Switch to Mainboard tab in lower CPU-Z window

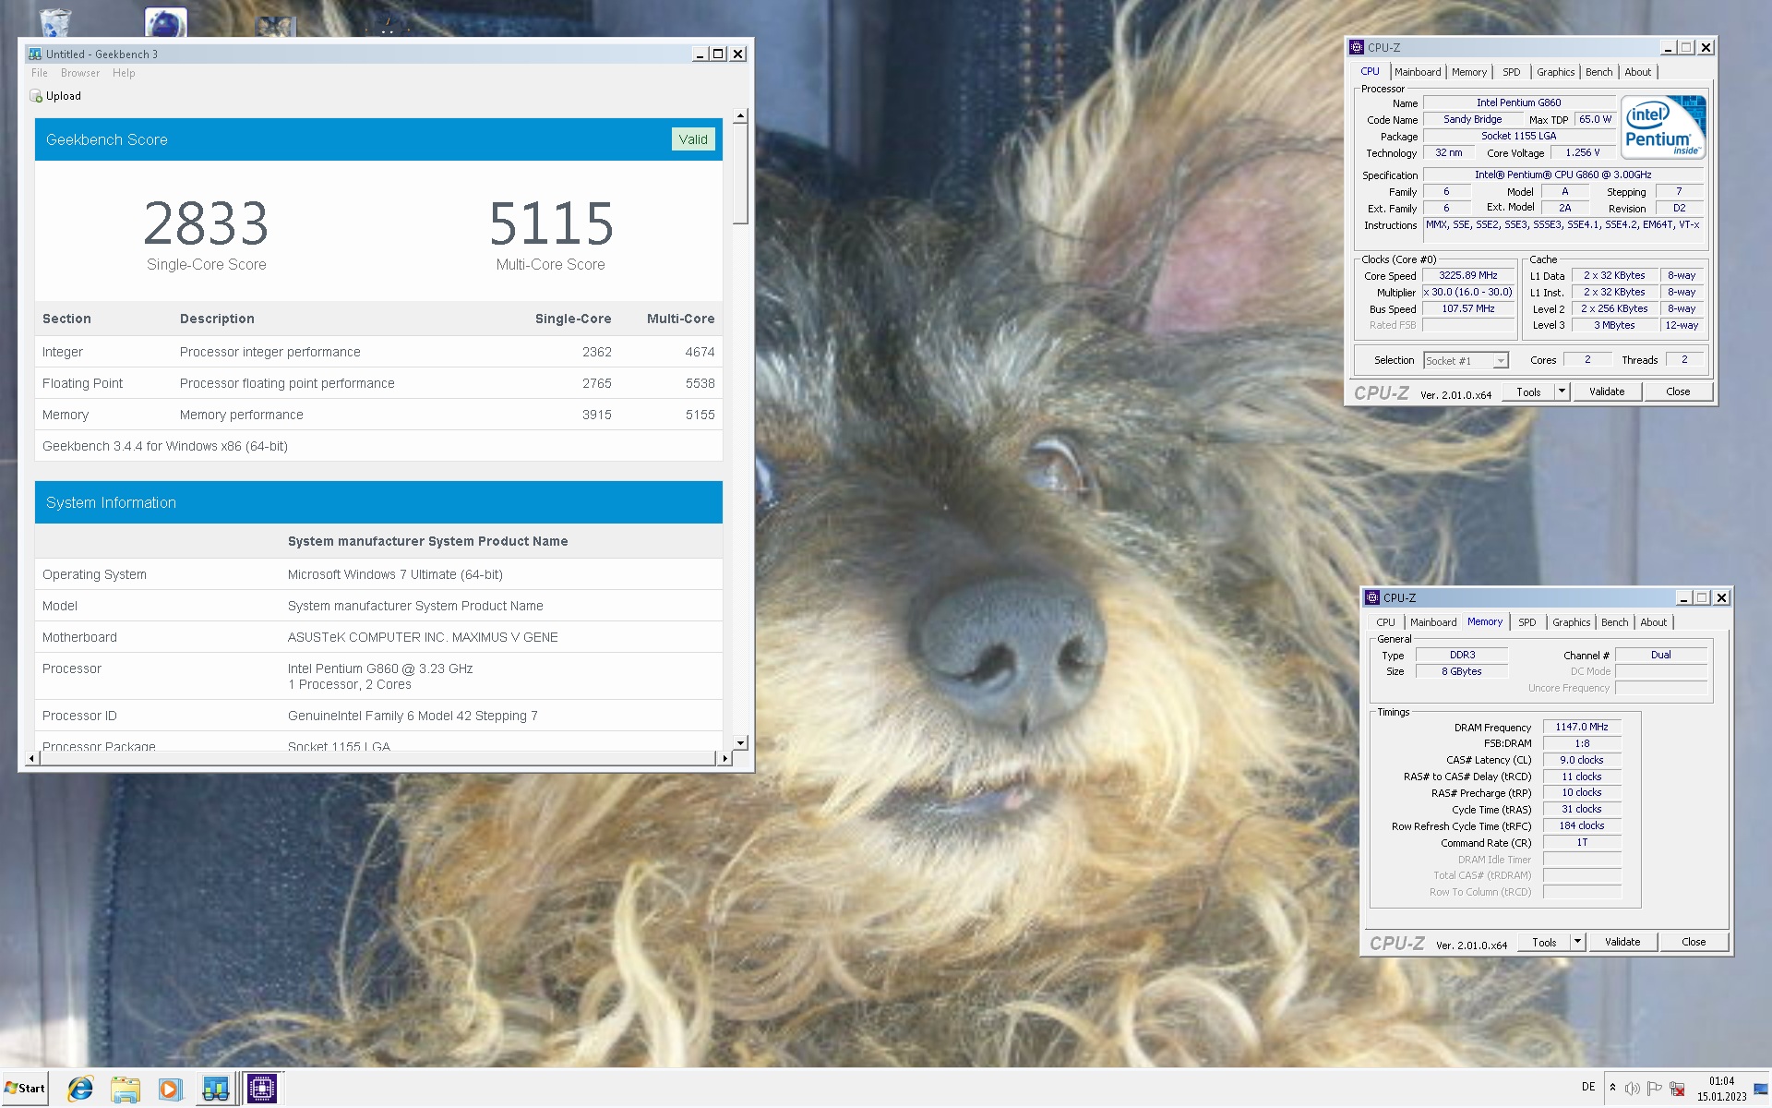[x=1433, y=622]
